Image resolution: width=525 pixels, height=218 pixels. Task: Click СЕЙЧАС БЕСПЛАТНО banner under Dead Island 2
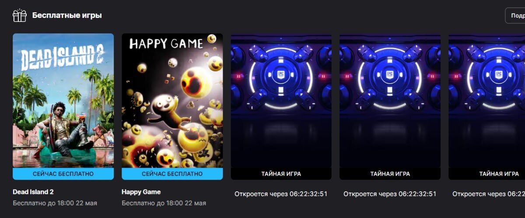[63, 174]
